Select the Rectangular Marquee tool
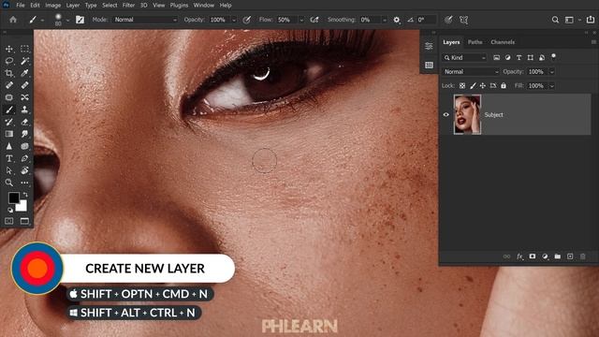This screenshot has height=337, width=599. point(25,49)
